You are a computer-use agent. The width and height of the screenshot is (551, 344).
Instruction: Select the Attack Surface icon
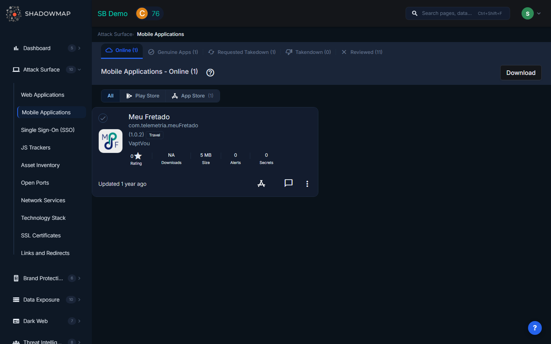coord(16,69)
